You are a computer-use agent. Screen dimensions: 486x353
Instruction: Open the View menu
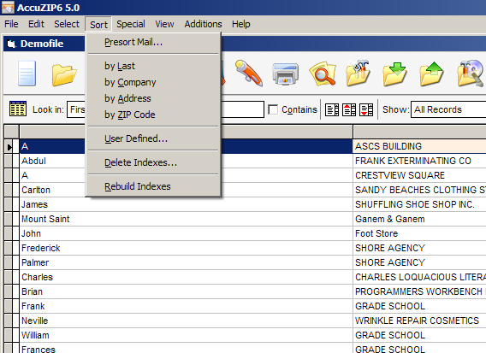(164, 24)
